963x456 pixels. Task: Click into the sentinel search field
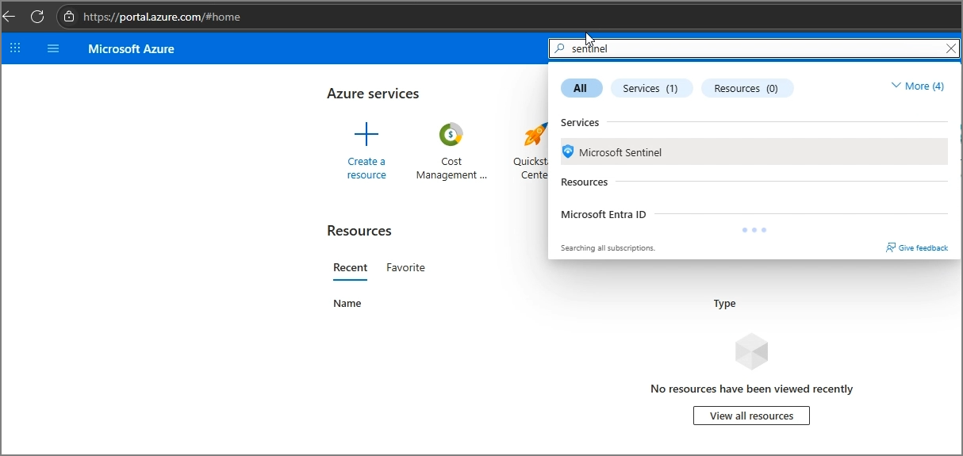coord(754,48)
